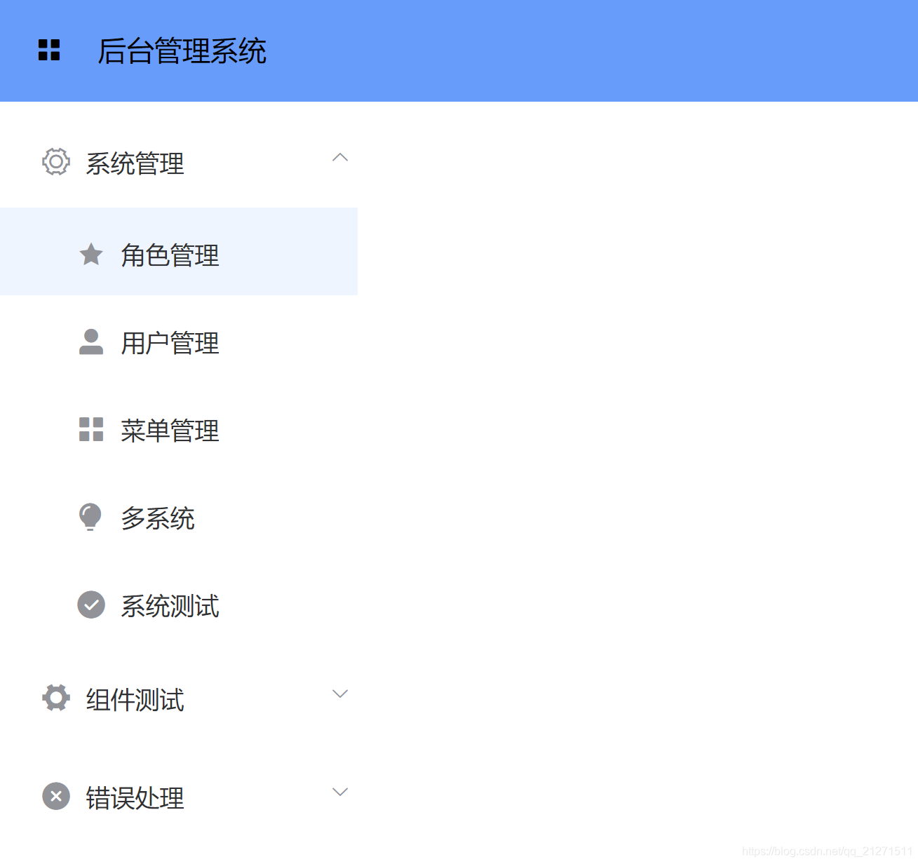The width and height of the screenshot is (918, 864).
Task: Select the star icon beside 角色管理
Action: pos(90,255)
